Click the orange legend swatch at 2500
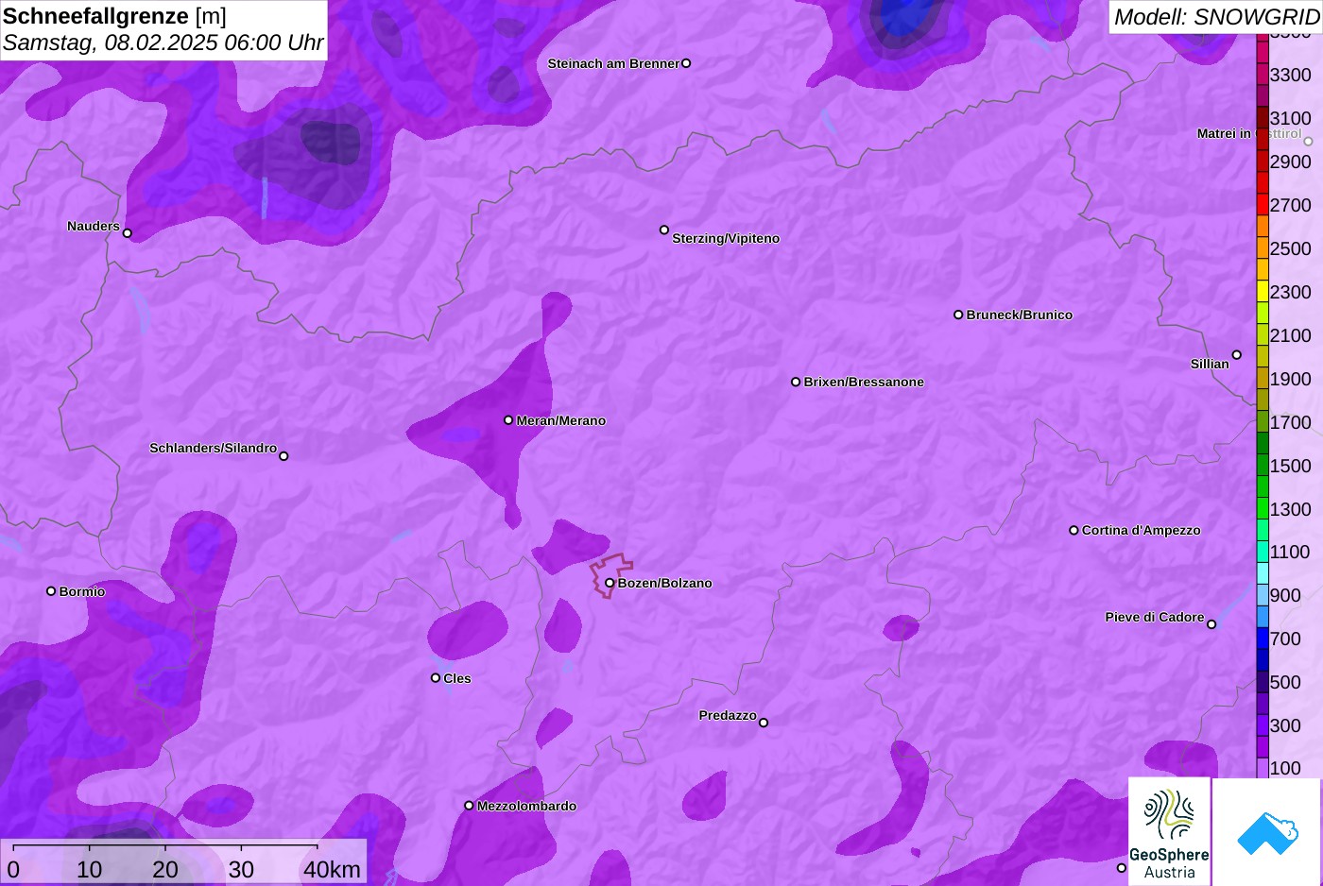 (x=1263, y=248)
